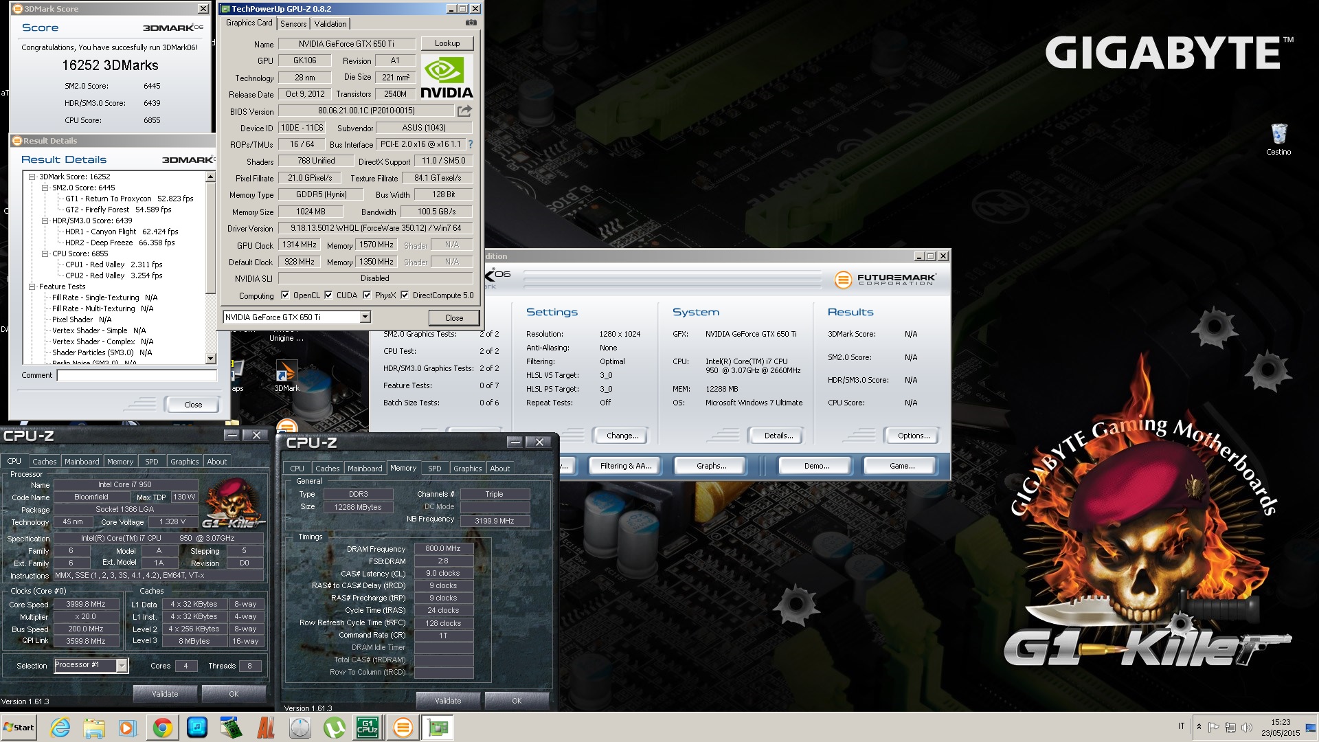
Task: Toggle the DirectCompute 5.0 checkbox
Action: coord(405,295)
